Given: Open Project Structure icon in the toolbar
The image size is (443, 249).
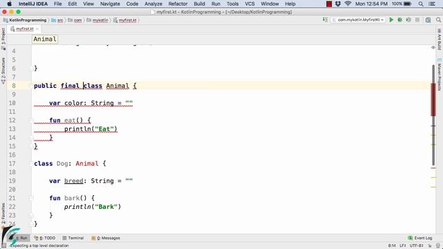Looking at the screenshot, I should click(x=428, y=20).
